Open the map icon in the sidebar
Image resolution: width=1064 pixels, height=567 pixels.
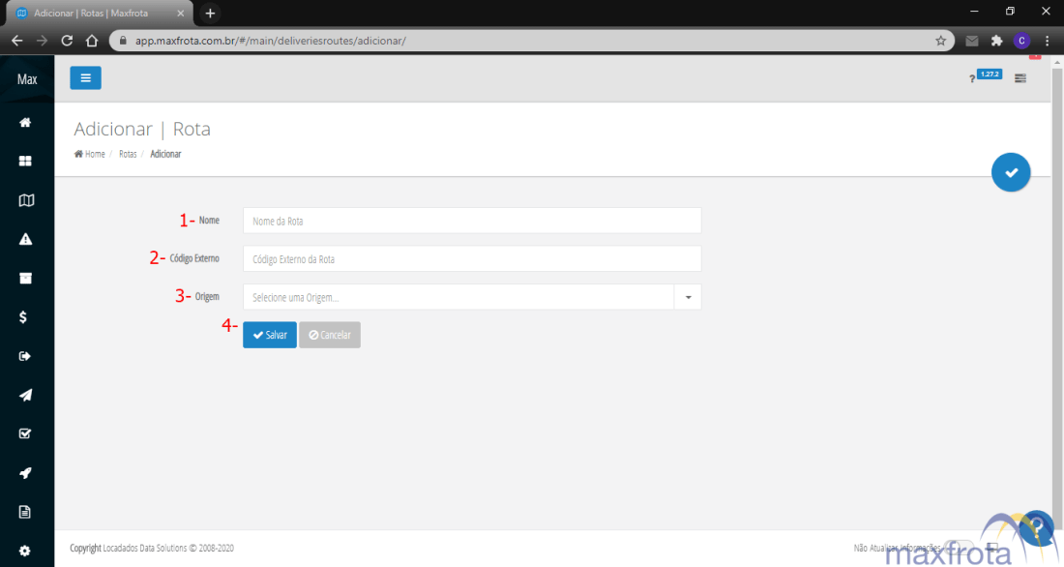[x=26, y=200]
